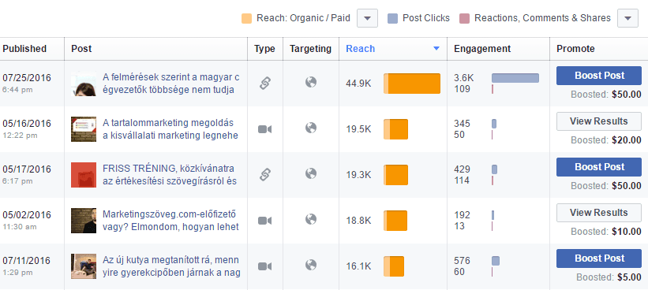Click reach bar for 16.1K post
Screen dimensions: 648x290
pyautogui.click(x=393, y=266)
